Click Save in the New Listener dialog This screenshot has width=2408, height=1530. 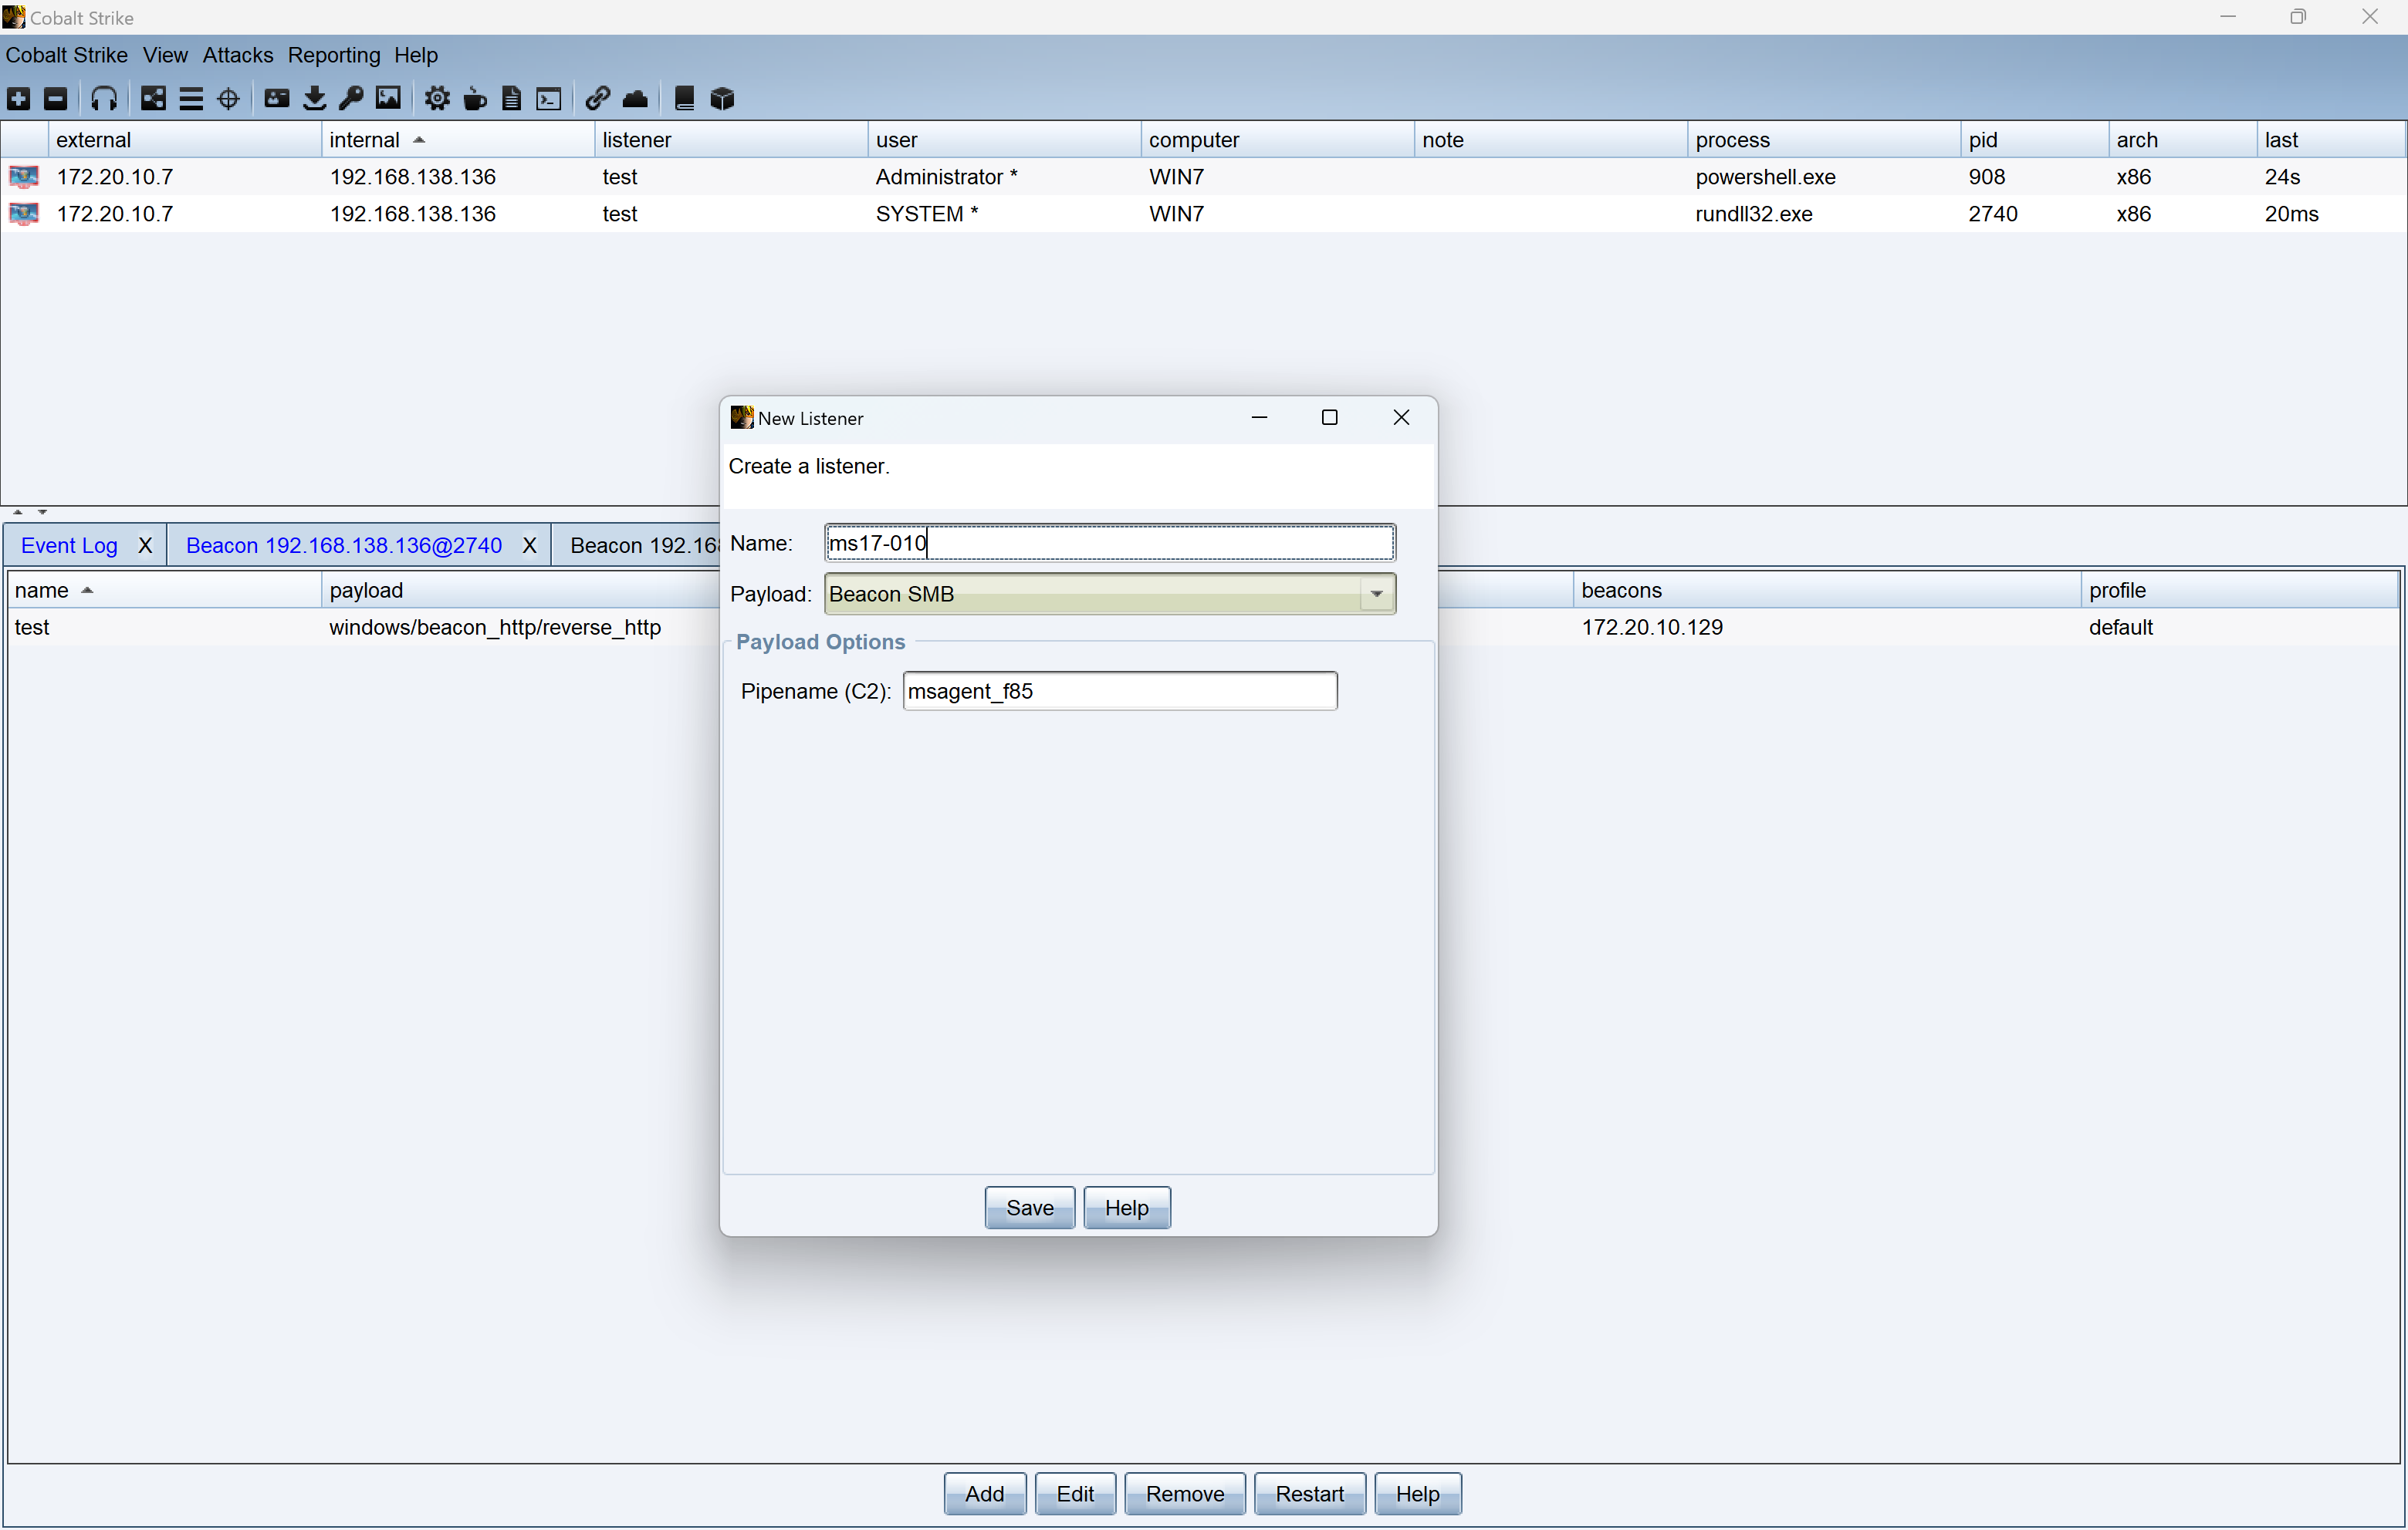(x=1029, y=1207)
